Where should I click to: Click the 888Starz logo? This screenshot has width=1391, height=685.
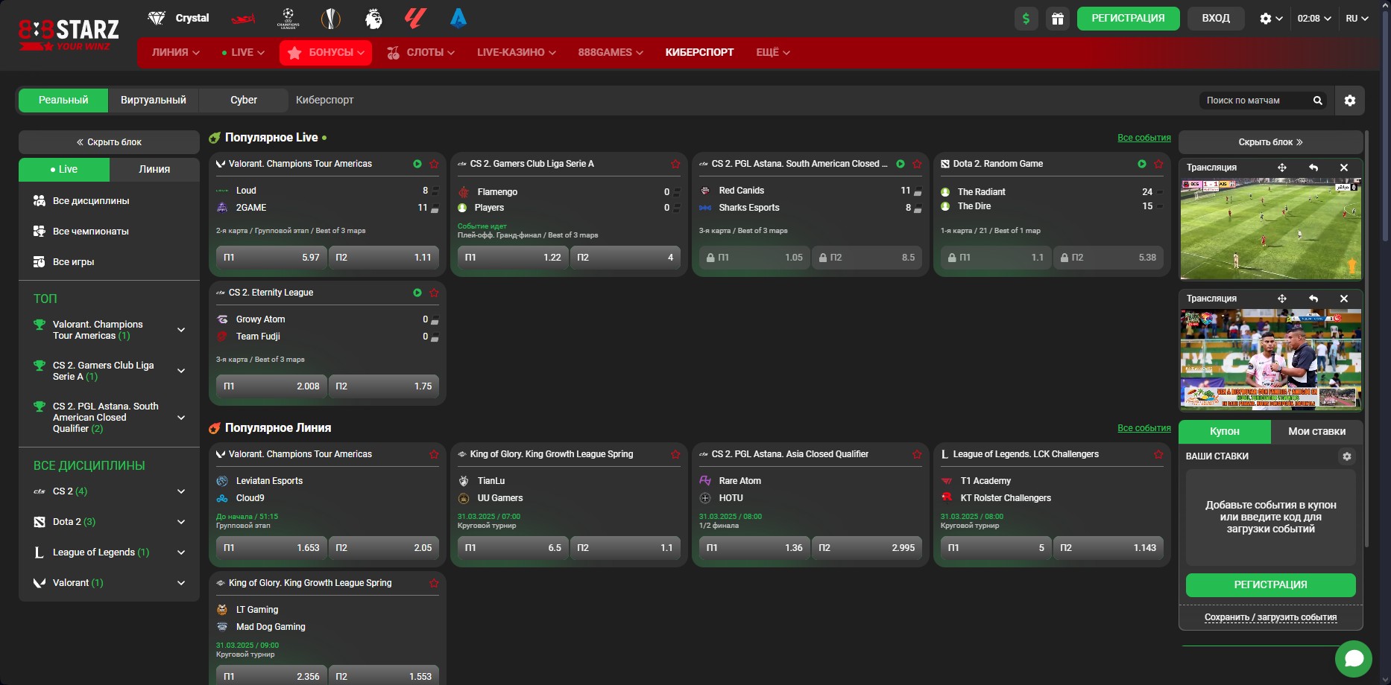(x=69, y=34)
